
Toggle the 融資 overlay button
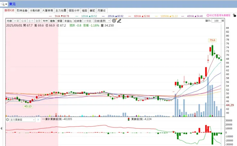(x=38, y=21)
